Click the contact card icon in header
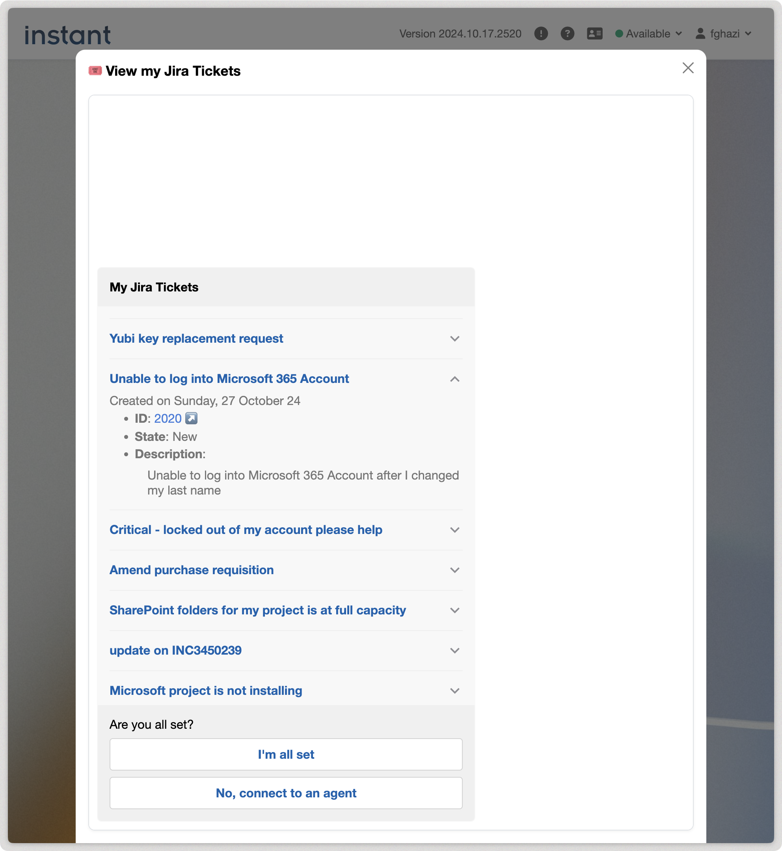This screenshot has width=782, height=851. point(594,34)
